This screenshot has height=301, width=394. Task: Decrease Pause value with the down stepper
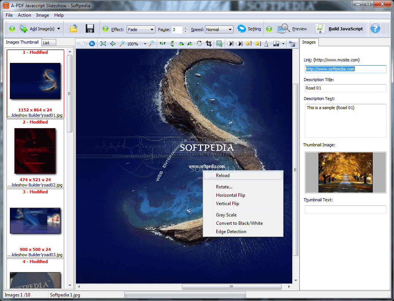click(186, 31)
